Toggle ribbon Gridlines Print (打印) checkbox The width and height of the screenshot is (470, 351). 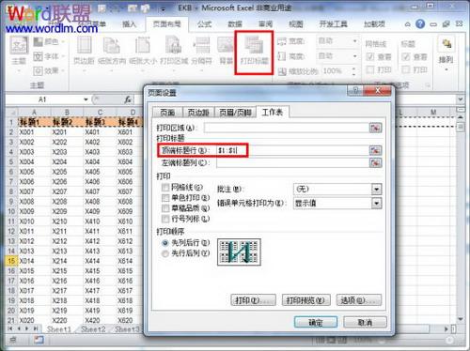[x=370, y=69]
